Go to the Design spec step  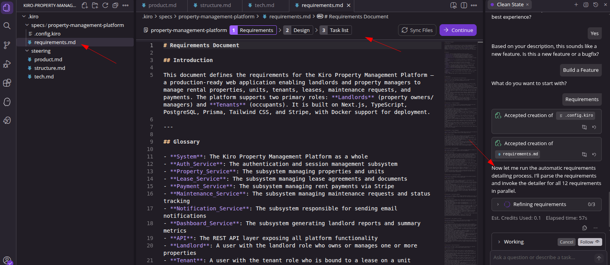(x=298, y=30)
